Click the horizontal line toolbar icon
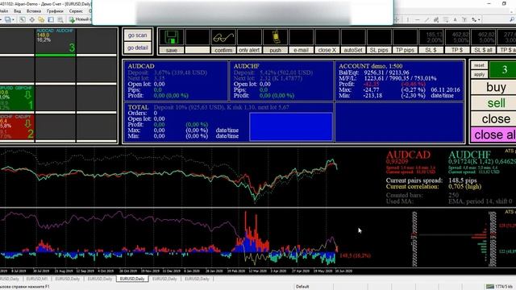The height and width of the screenshot is (290, 516). 418,19
